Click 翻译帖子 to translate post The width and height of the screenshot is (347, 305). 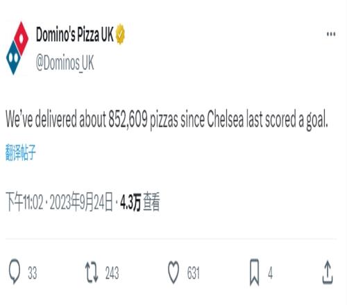click(x=21, y=152)
